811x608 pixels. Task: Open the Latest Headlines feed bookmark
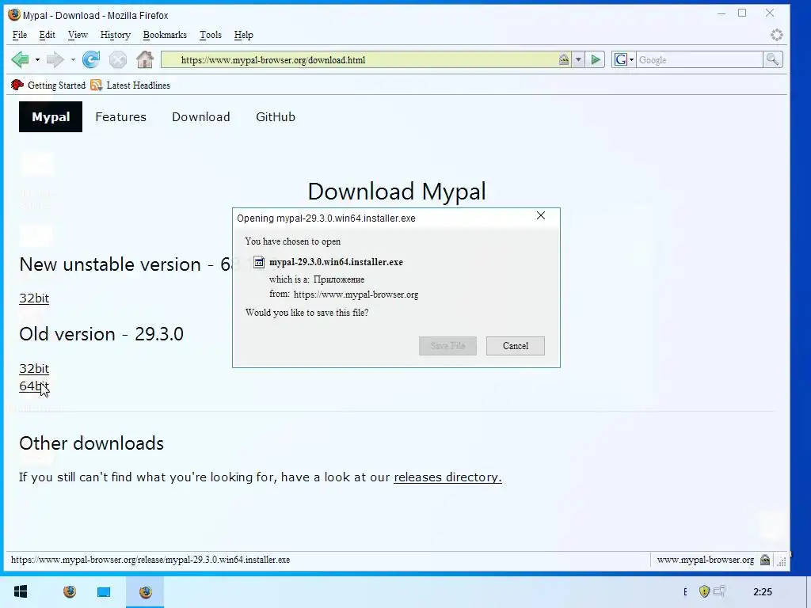tap(131, 85)
